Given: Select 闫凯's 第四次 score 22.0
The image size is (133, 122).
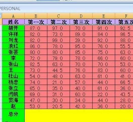Looking at the screenshot, I should 104,94.
